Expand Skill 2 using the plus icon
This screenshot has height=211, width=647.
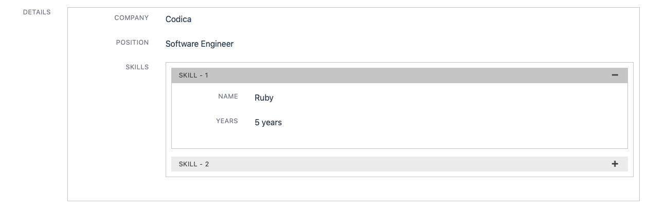pyautogui.click(x=615, y=164)
